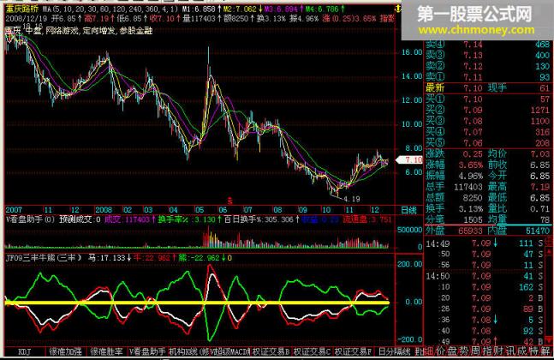Click the 买⑤ bid row at 7.06
This screenshot has height=360, width=554.
(x=487, y=143)
